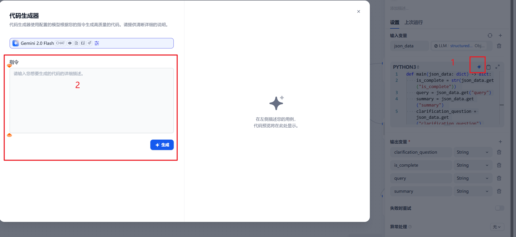Delete the is_complete output variable

point(499,165)
